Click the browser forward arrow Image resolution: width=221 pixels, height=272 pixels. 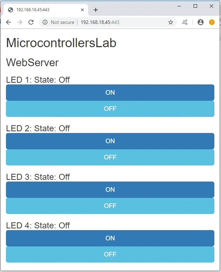point(20,22)
